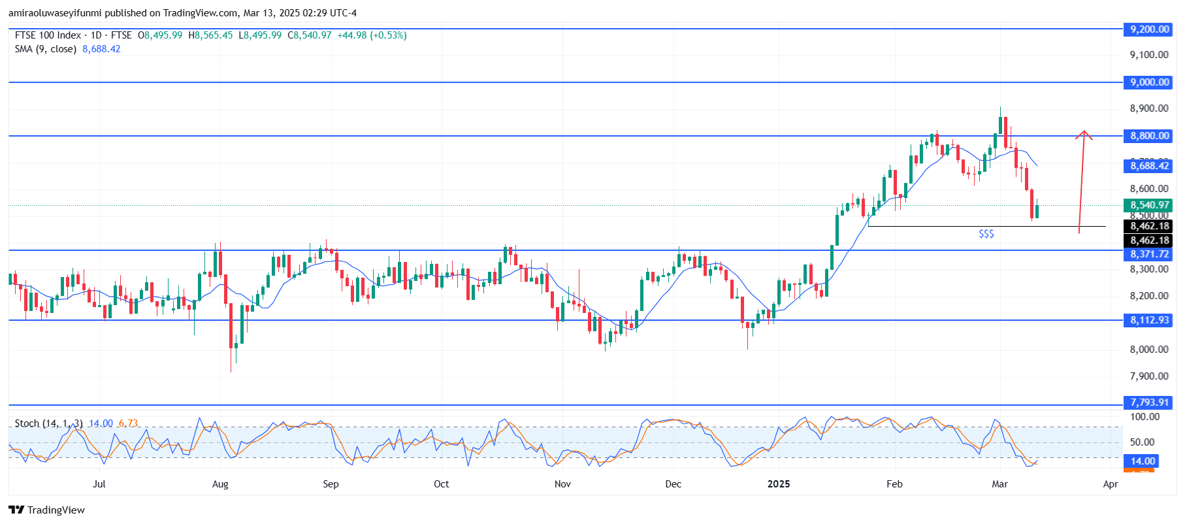Click the published-by header text at top
This screenshot has width=1185, height=524.
tap(182, 13)
